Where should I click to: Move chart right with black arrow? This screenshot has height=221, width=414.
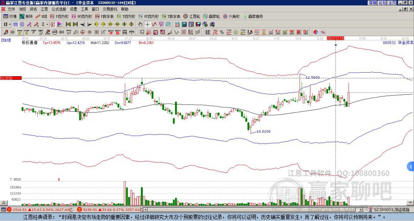(89, 25)
